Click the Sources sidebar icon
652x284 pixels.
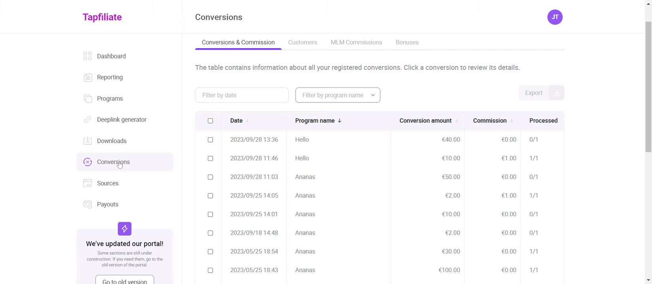pos(87,183)
